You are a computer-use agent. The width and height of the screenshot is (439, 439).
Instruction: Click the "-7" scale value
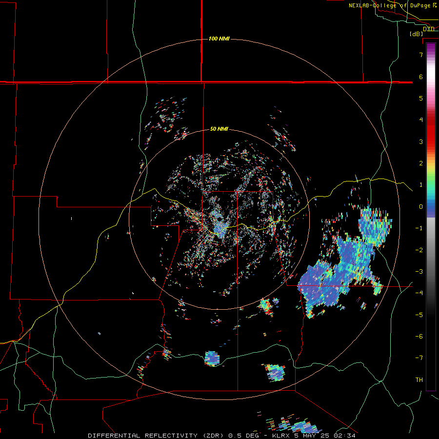click(419, 358)
